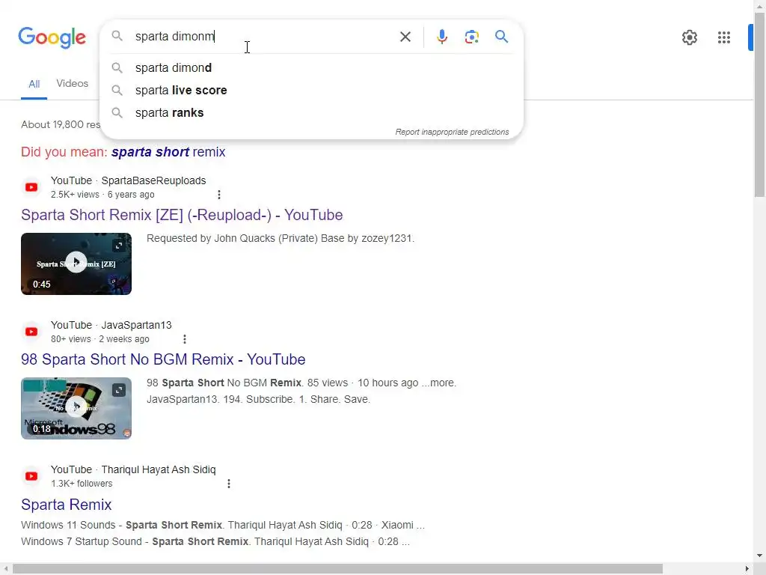Open 'Sparta Short Remix [ZE] (-Reupload-)' result

(182, 215)
